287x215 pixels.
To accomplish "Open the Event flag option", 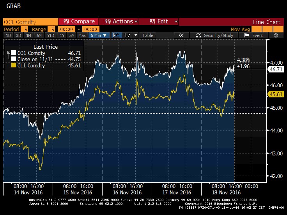I will 254,35.
